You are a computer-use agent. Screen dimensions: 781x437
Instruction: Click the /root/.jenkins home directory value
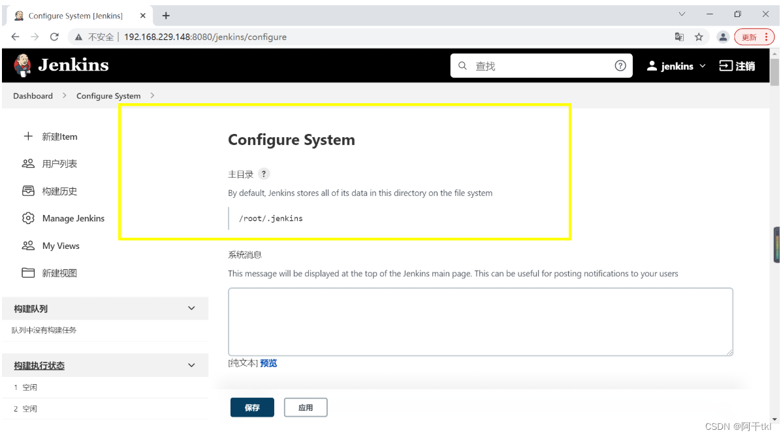(x=271, y=218)
